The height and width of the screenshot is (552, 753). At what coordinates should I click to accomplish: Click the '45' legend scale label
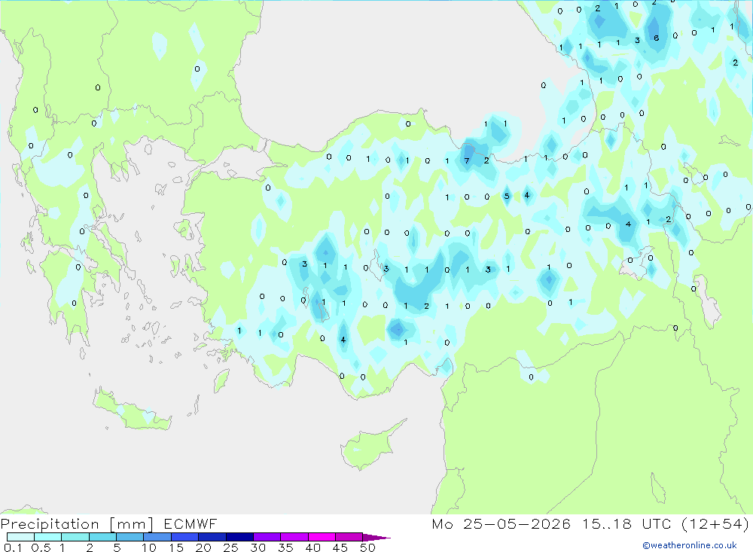pyautogui.click(x=340, y=547)
